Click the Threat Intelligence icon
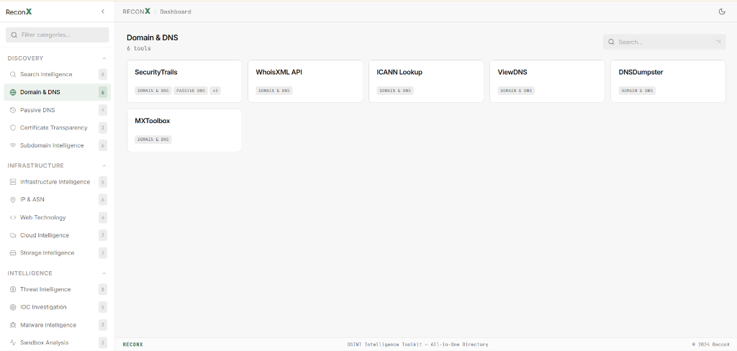 click(x=13, y=289)
